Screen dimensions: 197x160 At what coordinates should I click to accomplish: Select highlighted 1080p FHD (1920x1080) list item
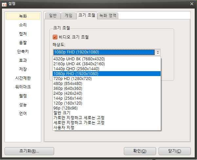tap(107, 74)
